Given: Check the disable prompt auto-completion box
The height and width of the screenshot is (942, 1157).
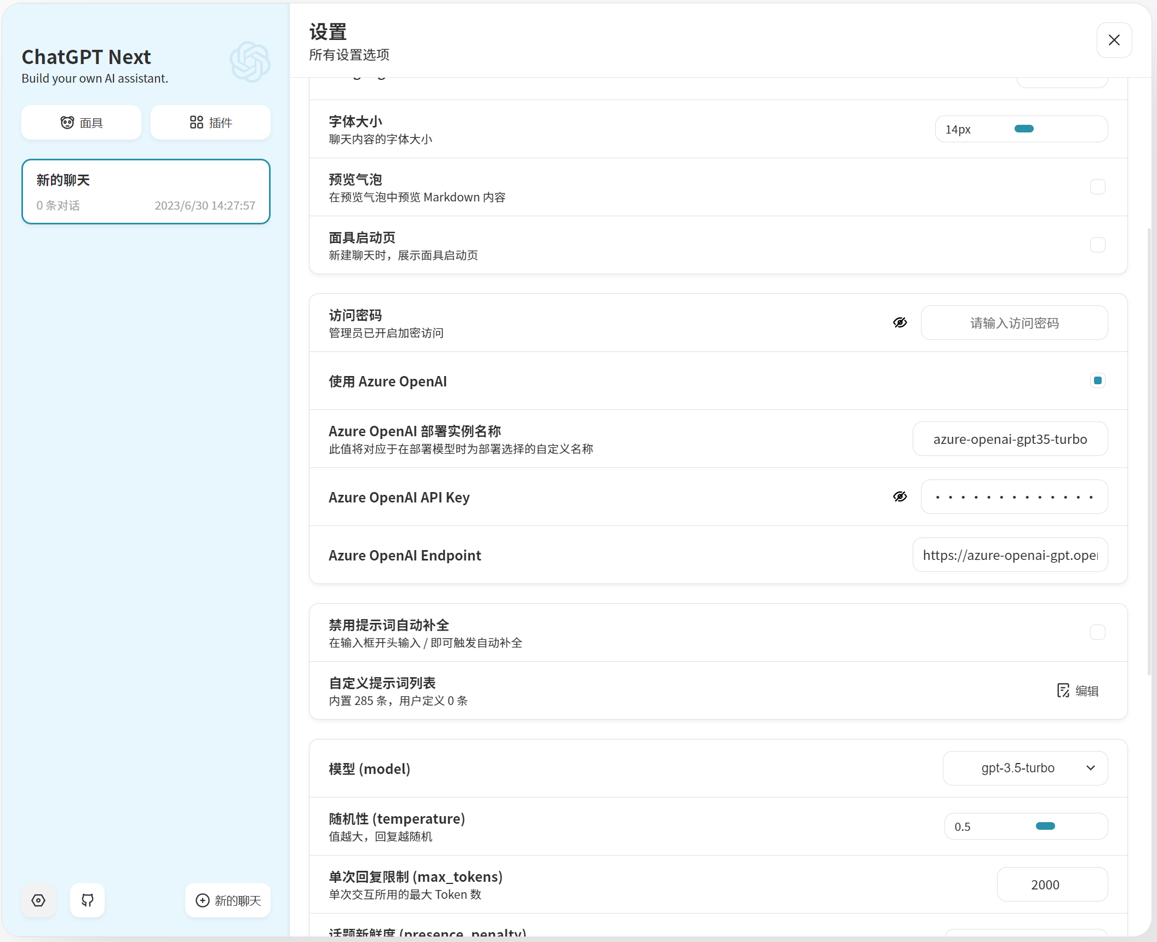Looking at the screenshot, I should pos(1097,632).
